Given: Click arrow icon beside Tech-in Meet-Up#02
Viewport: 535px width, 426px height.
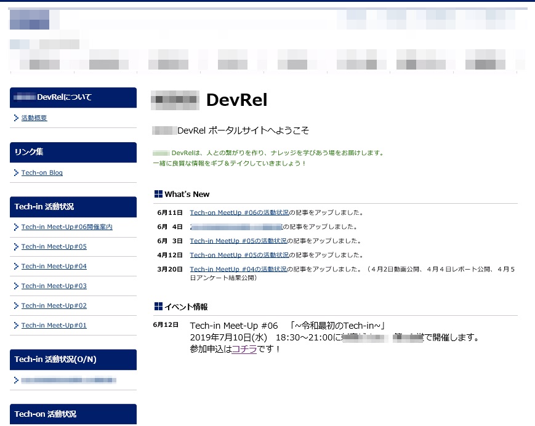Looking at the screenshot, I should [x=16, y=305].
